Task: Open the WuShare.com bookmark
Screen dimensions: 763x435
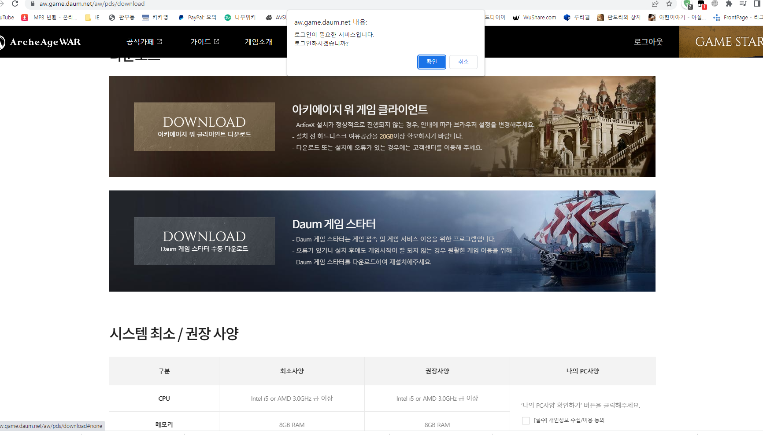Action: pyautogui.click(x=534, y=18)
